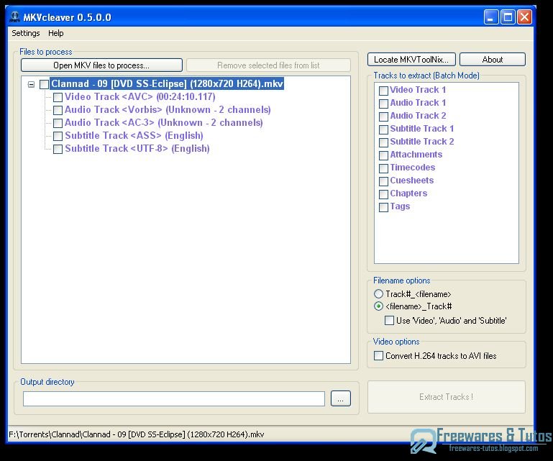Screen dimensions: 553x461
Task: Enable Subtitle Track 2 batch checkbox
Action: (x=383, y=142)
